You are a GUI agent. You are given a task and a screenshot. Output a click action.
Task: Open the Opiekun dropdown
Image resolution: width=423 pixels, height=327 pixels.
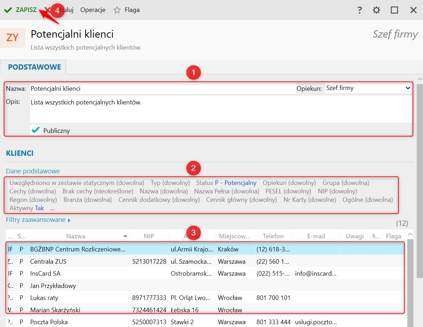tap(368, 88)
